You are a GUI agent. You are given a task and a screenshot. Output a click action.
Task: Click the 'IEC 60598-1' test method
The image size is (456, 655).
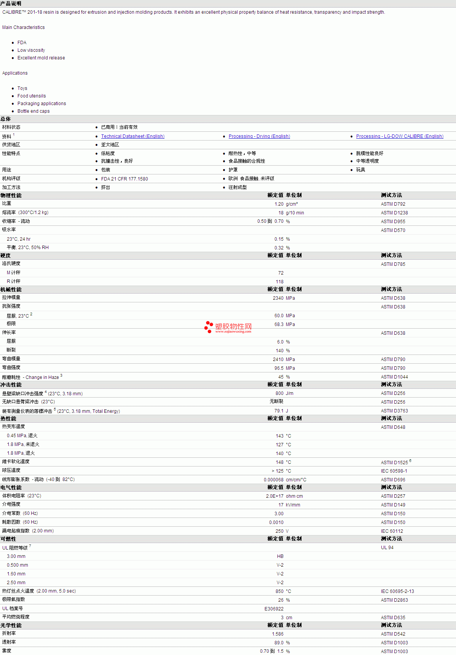(394, 471)
